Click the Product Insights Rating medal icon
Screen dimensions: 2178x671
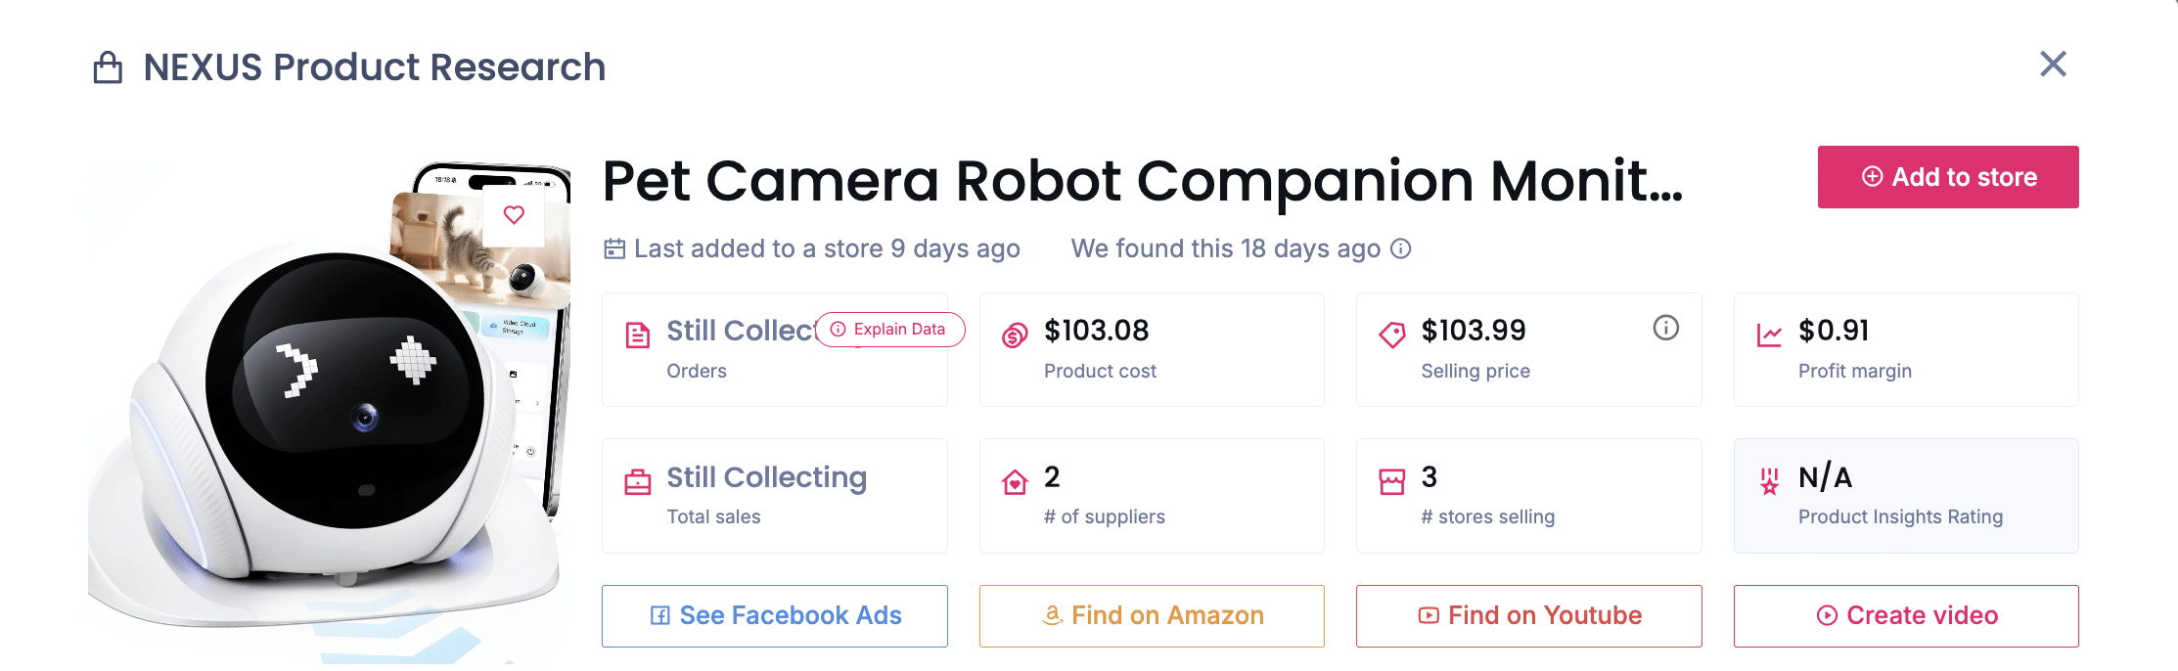(1769, 481)
